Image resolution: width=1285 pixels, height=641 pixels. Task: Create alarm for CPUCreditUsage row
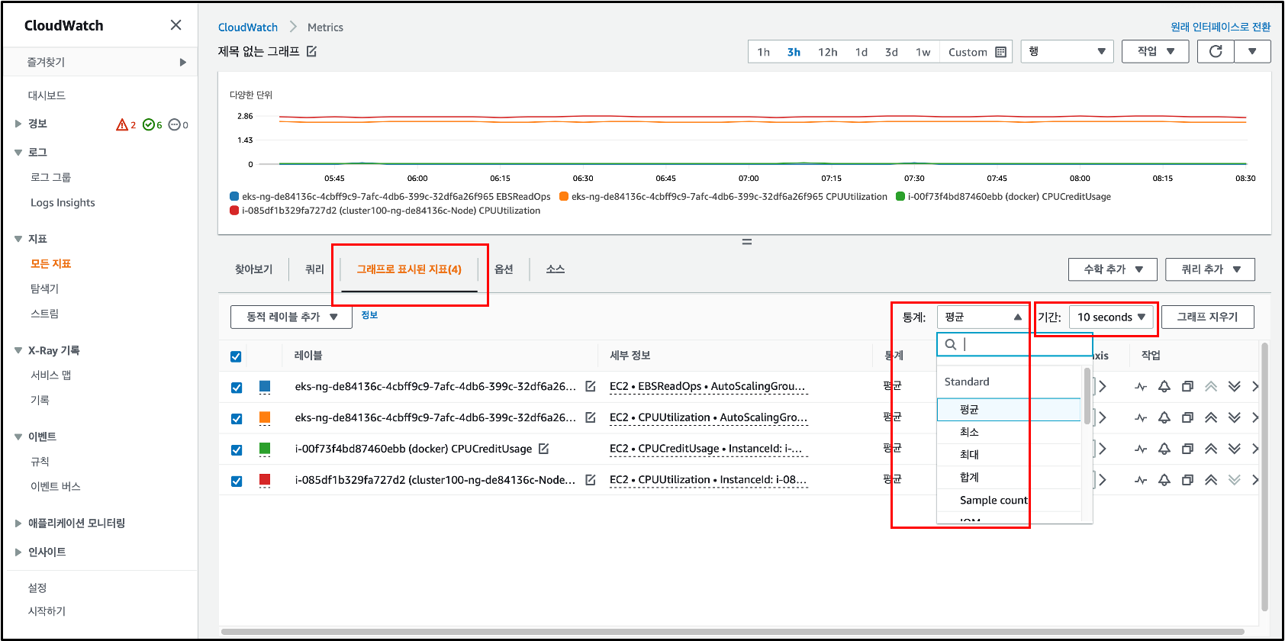[1164, 449]
